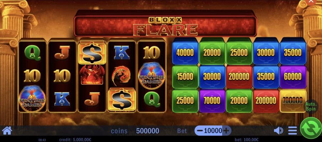Mute the game sound speaker icon
Image resolution: width=322 pixels, height=142 pixels.
[278, 131]
